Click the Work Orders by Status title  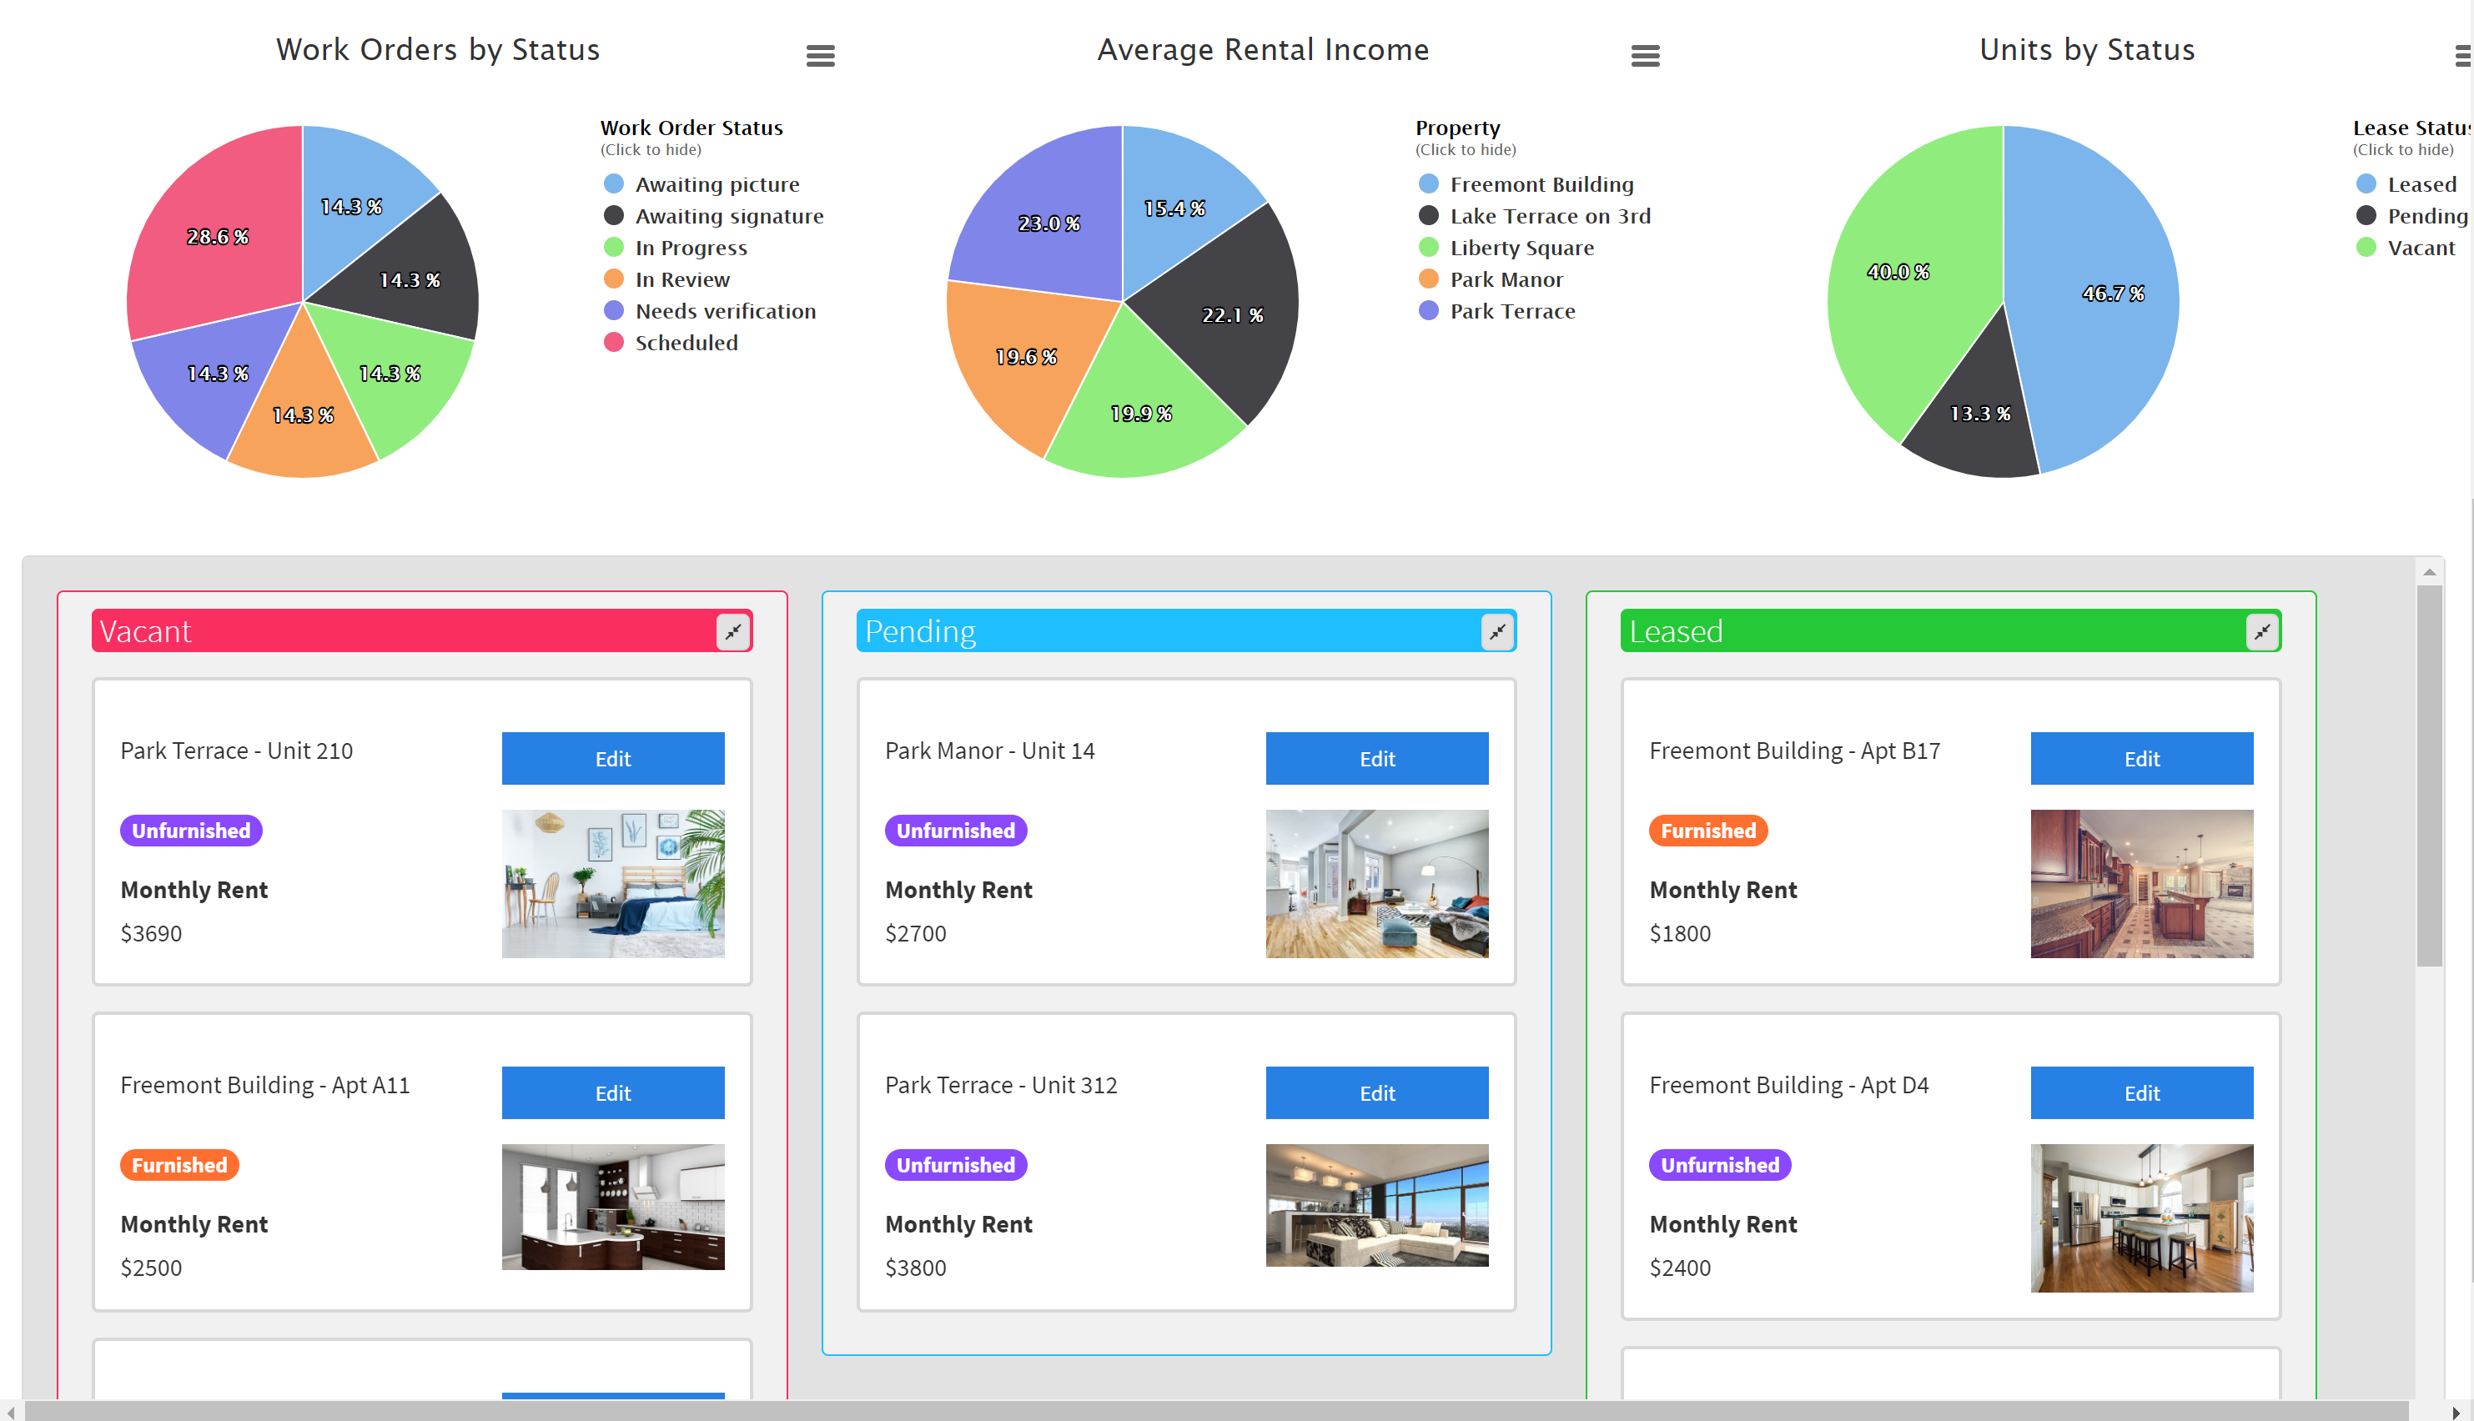click(x=437, y=50)
